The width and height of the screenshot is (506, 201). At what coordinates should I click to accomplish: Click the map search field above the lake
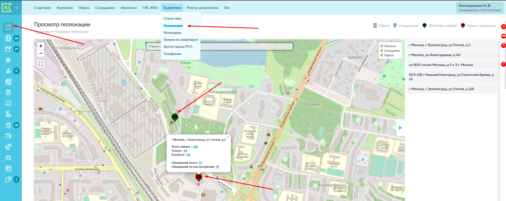click(x=220, y=46)
